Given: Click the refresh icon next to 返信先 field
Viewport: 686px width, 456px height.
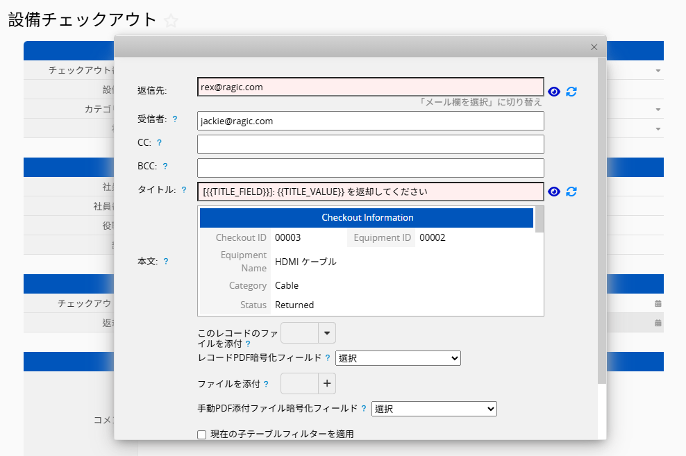Looking at the screenshot, I should pyautogui.click(x=571, y=92).
